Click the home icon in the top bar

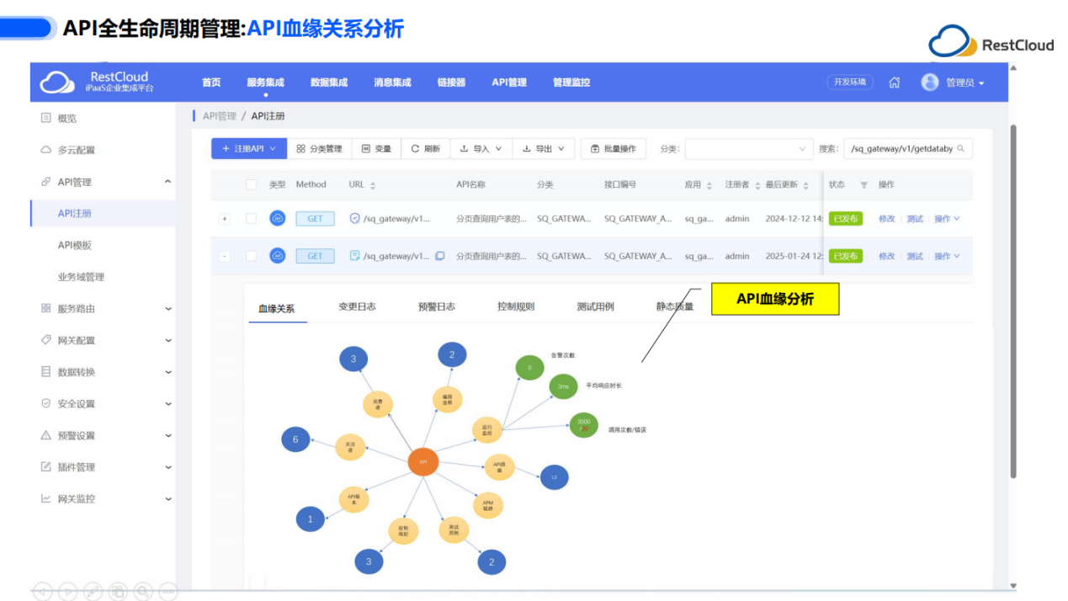pos(894,82)
